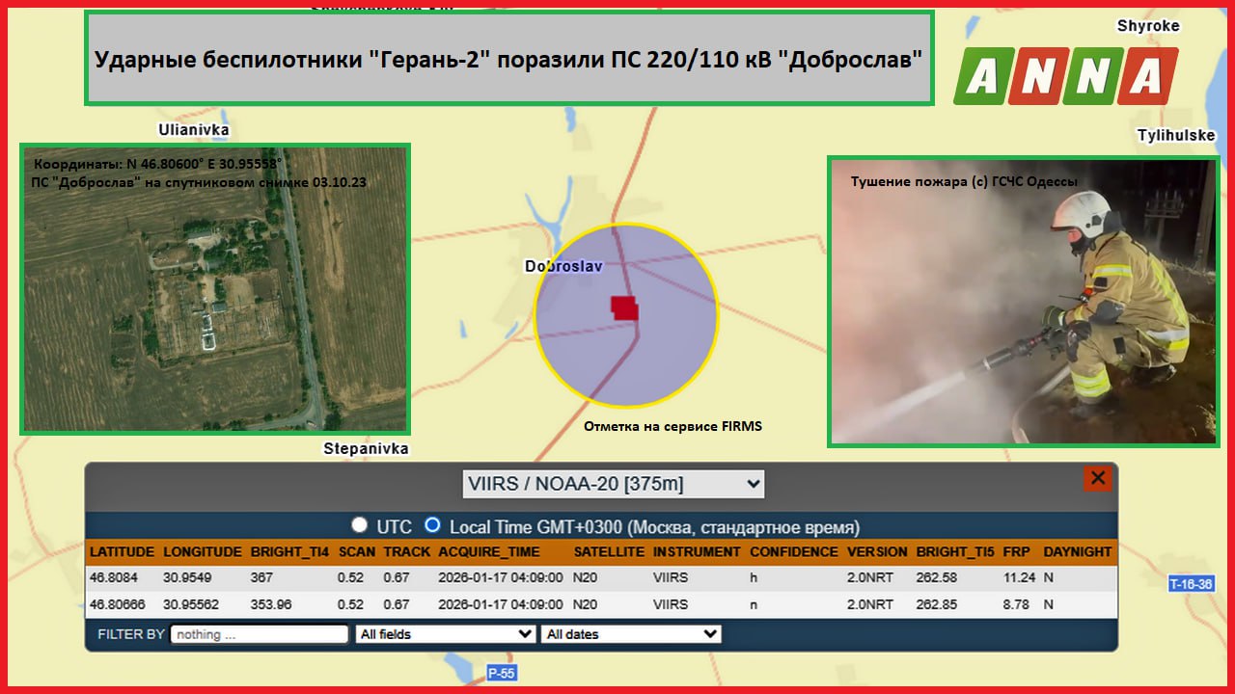This screenshot has height=694, width=1235.
Task: Open the firefighter photo thumbnail
Action: pyautogui.click(x=1023, y=301)
